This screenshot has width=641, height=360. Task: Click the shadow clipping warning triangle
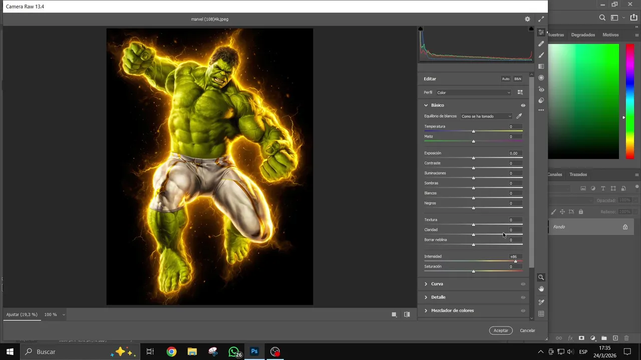[421, 29]
